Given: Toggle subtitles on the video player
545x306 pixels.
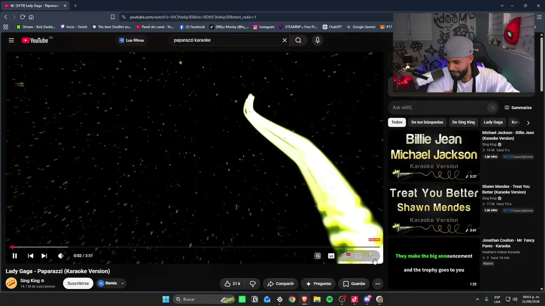Looking at the screenshot, I should click(331, 256).
